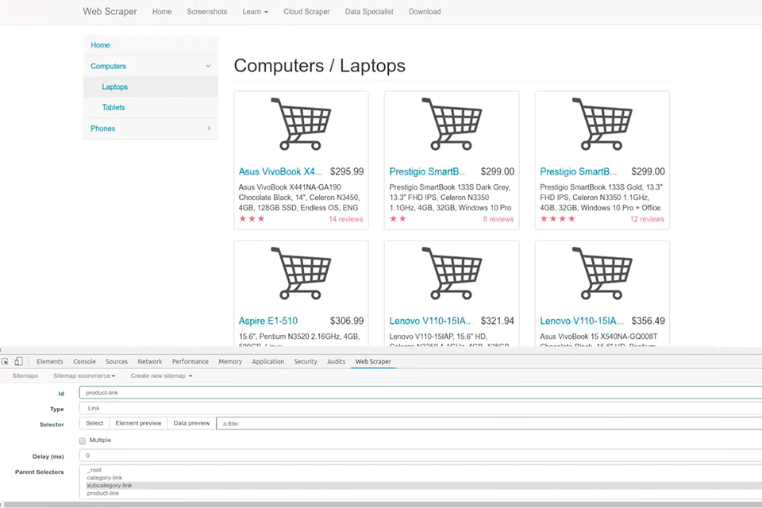Screen dimensions: 762x508
Task: Open the Prestigio SmartBook 12 reviews product link
Action: [579, 171]
